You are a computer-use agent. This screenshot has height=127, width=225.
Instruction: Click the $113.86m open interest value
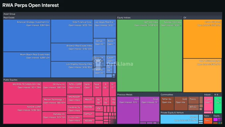point(193,120)
